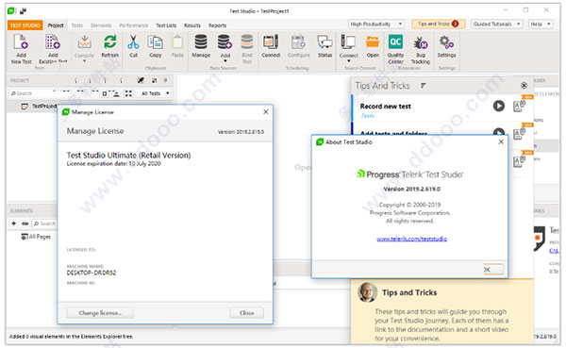Click the Elements panel Search field
This screenshot has height=348, width=566.
44,224
